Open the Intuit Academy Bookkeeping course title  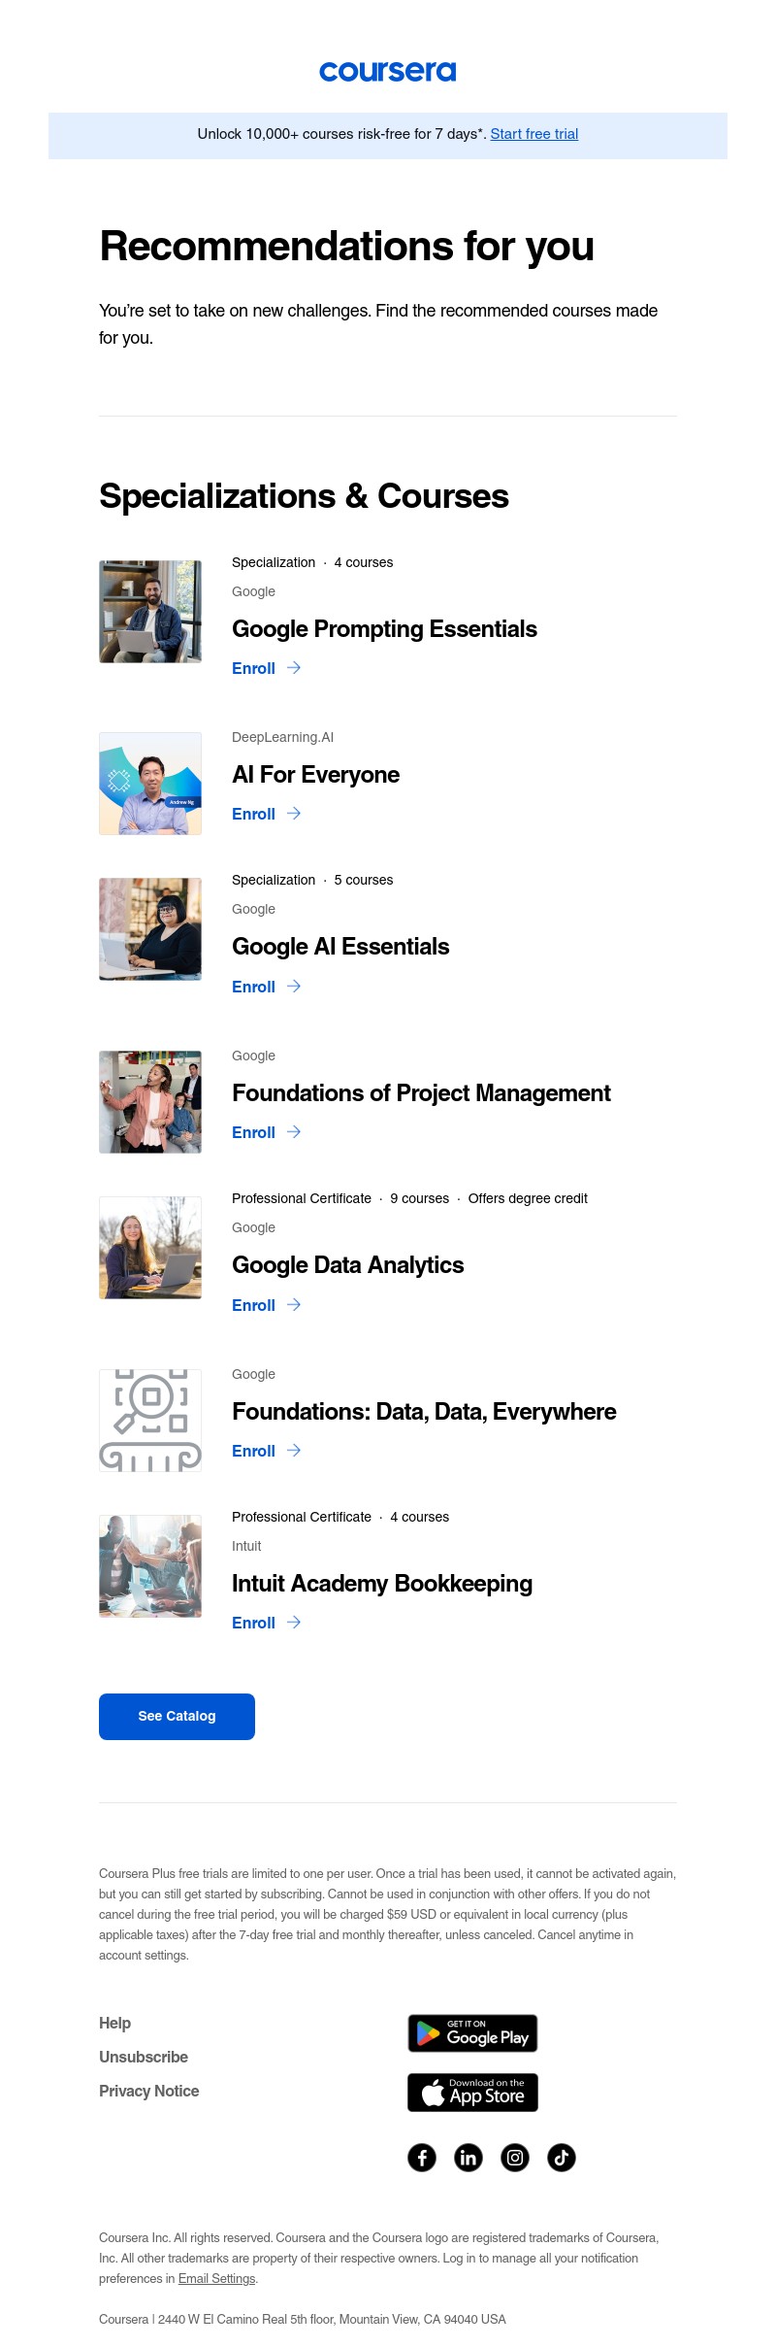point(382,1584)
